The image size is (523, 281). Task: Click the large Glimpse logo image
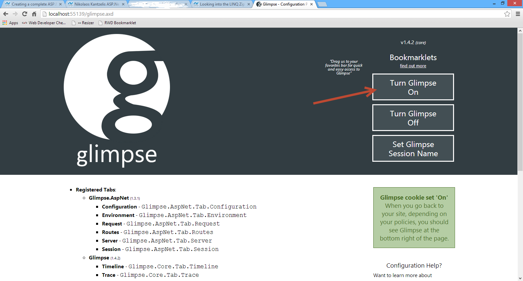117,101
